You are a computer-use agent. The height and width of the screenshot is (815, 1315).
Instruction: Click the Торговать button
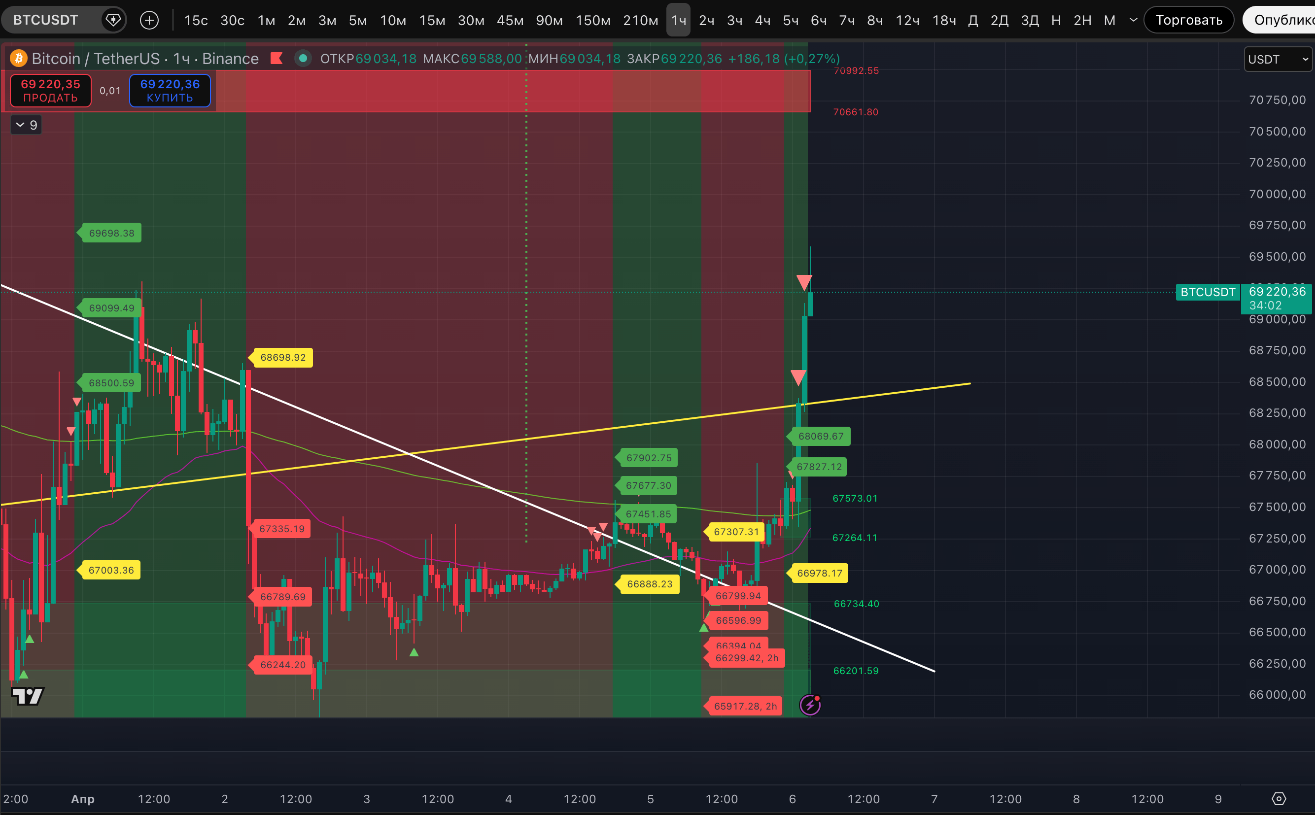click(x=1188, y=20)
